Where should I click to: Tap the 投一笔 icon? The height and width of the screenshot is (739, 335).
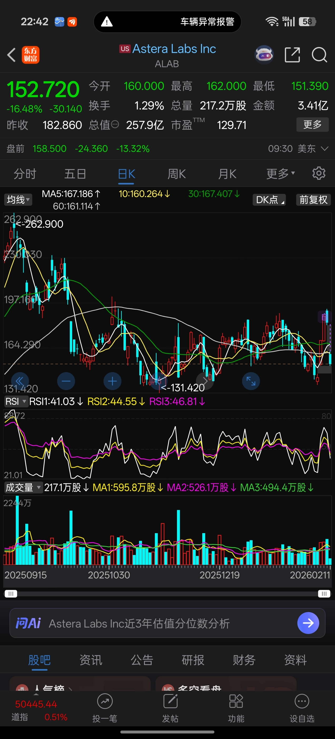coord(105,702)
